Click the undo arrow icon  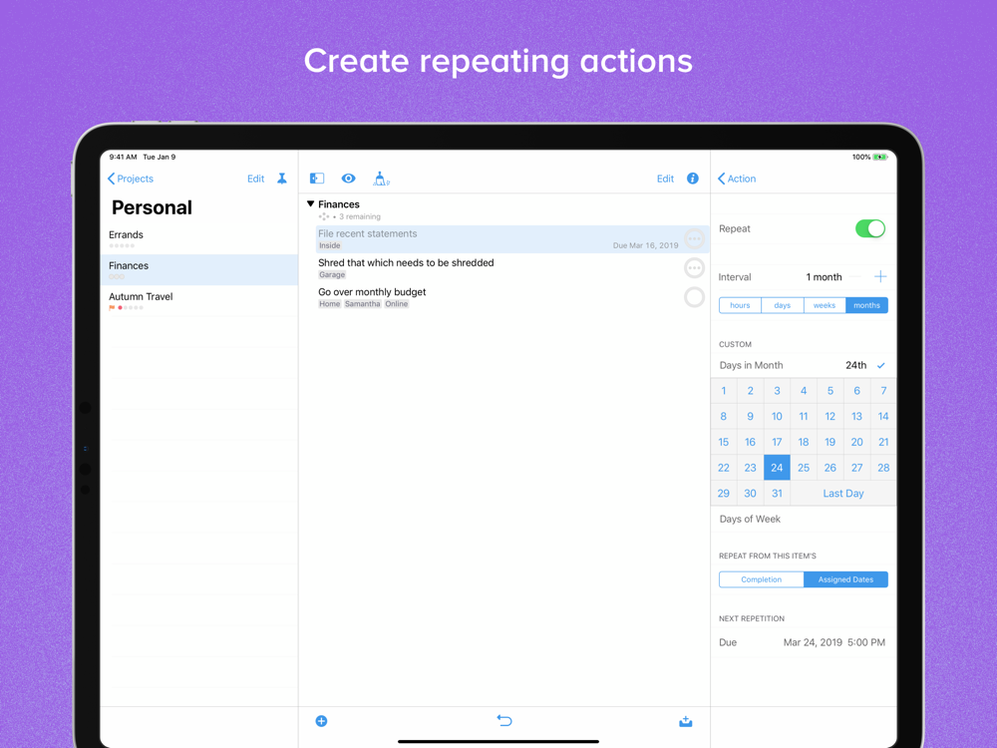(504, 721)
